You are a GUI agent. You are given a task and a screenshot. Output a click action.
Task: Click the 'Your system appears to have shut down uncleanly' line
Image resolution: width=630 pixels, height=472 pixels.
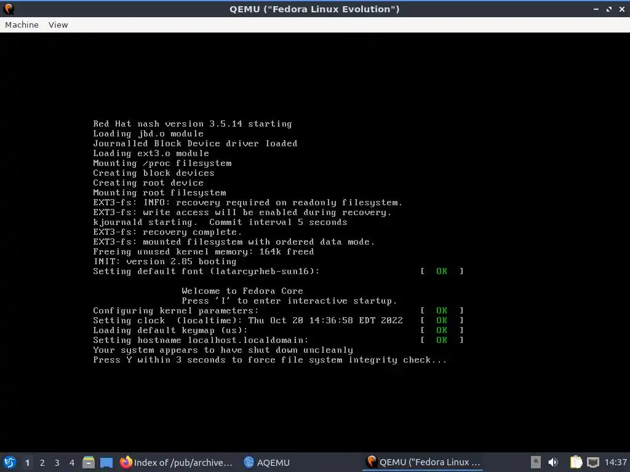click(x=223, y=350)
